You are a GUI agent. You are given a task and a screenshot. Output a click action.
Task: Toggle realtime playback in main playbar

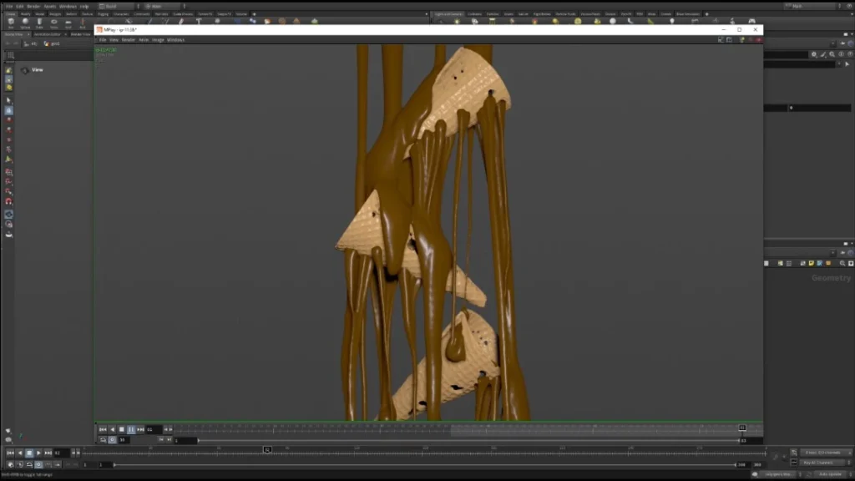38,464
